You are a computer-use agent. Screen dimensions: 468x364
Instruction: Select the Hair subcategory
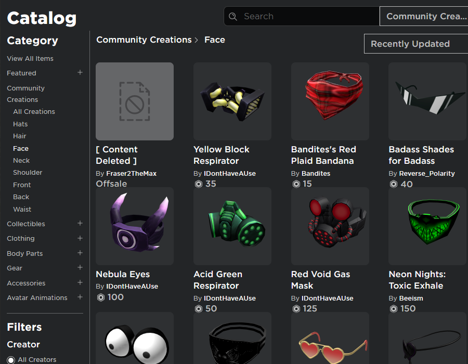pyautogui.click(x=20, y=136)
